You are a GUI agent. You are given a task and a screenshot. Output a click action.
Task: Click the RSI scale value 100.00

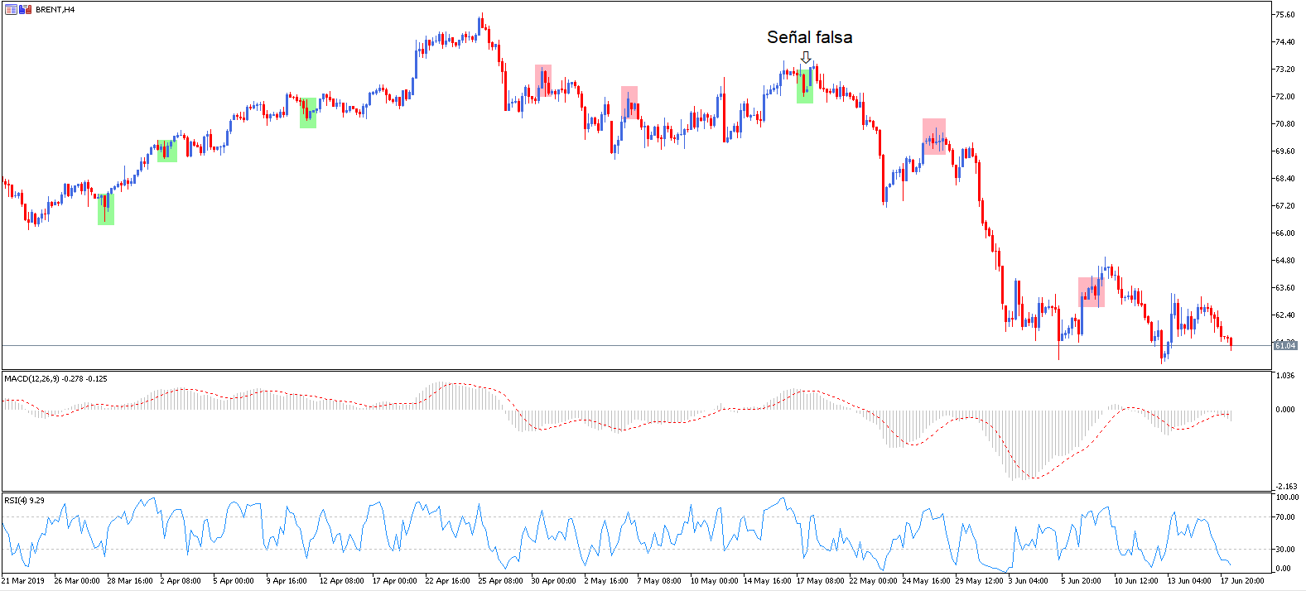point(1288,497)
